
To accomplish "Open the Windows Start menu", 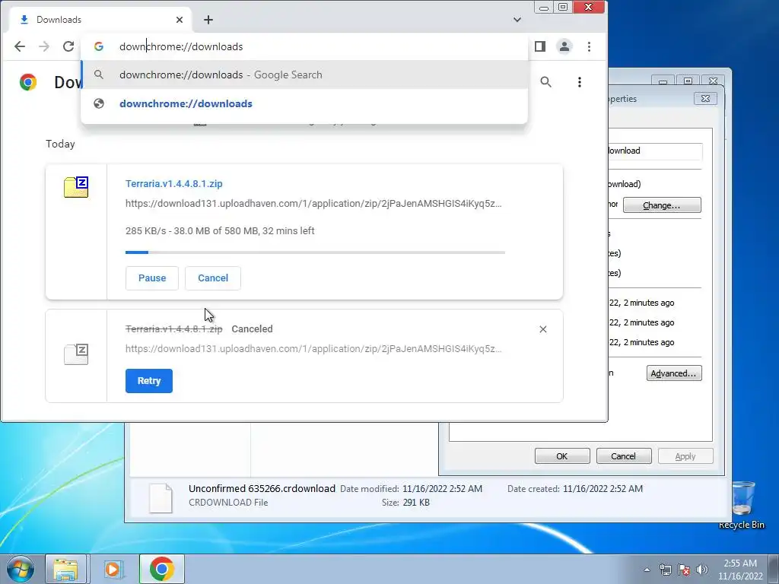I will (x=21, y=569).
